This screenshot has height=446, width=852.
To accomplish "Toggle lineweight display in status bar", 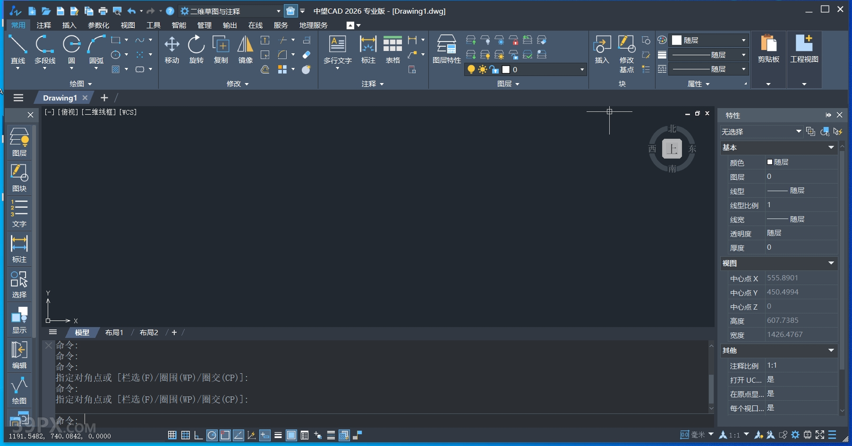I will coord(278,435).
